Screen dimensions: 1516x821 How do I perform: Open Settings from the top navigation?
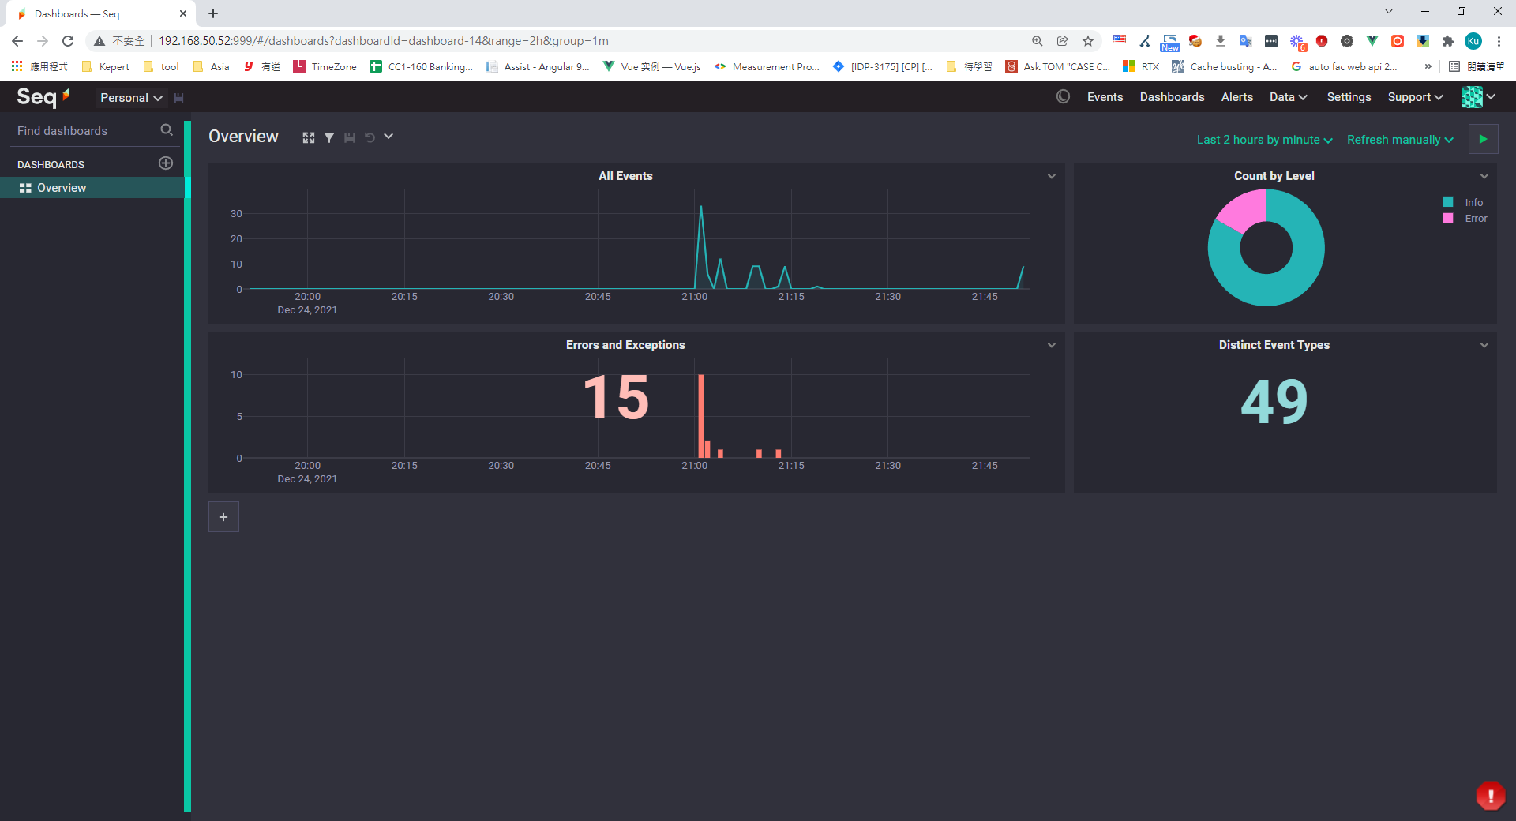point(1348,97)
